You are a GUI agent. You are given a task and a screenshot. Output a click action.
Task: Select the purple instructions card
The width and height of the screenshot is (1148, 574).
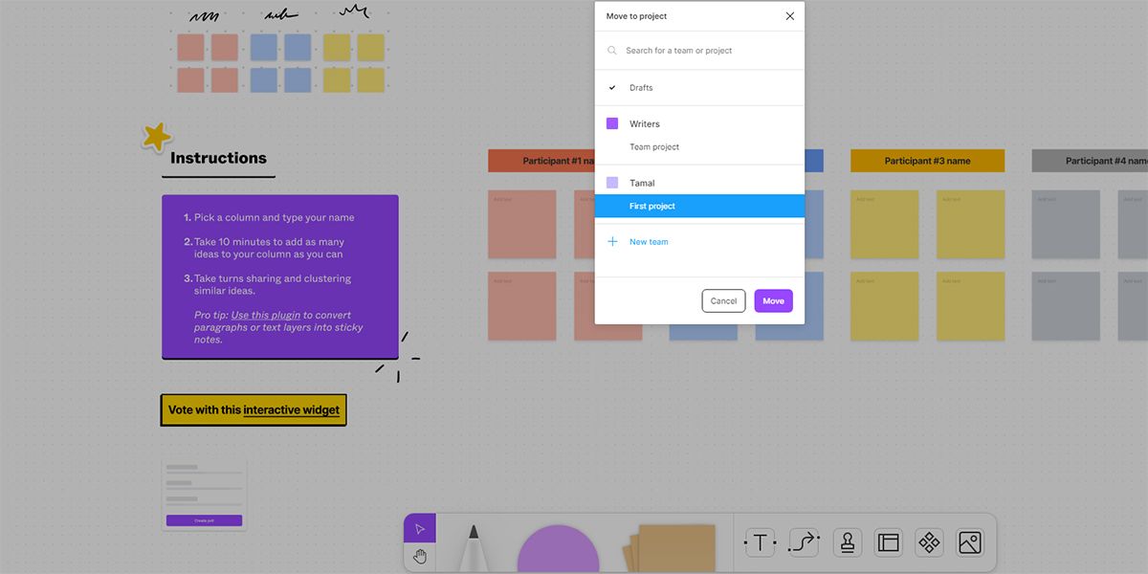(x=279, y=276)
